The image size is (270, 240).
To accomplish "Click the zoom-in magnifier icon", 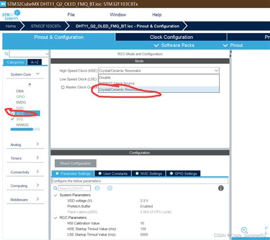I will click(244, 230).
